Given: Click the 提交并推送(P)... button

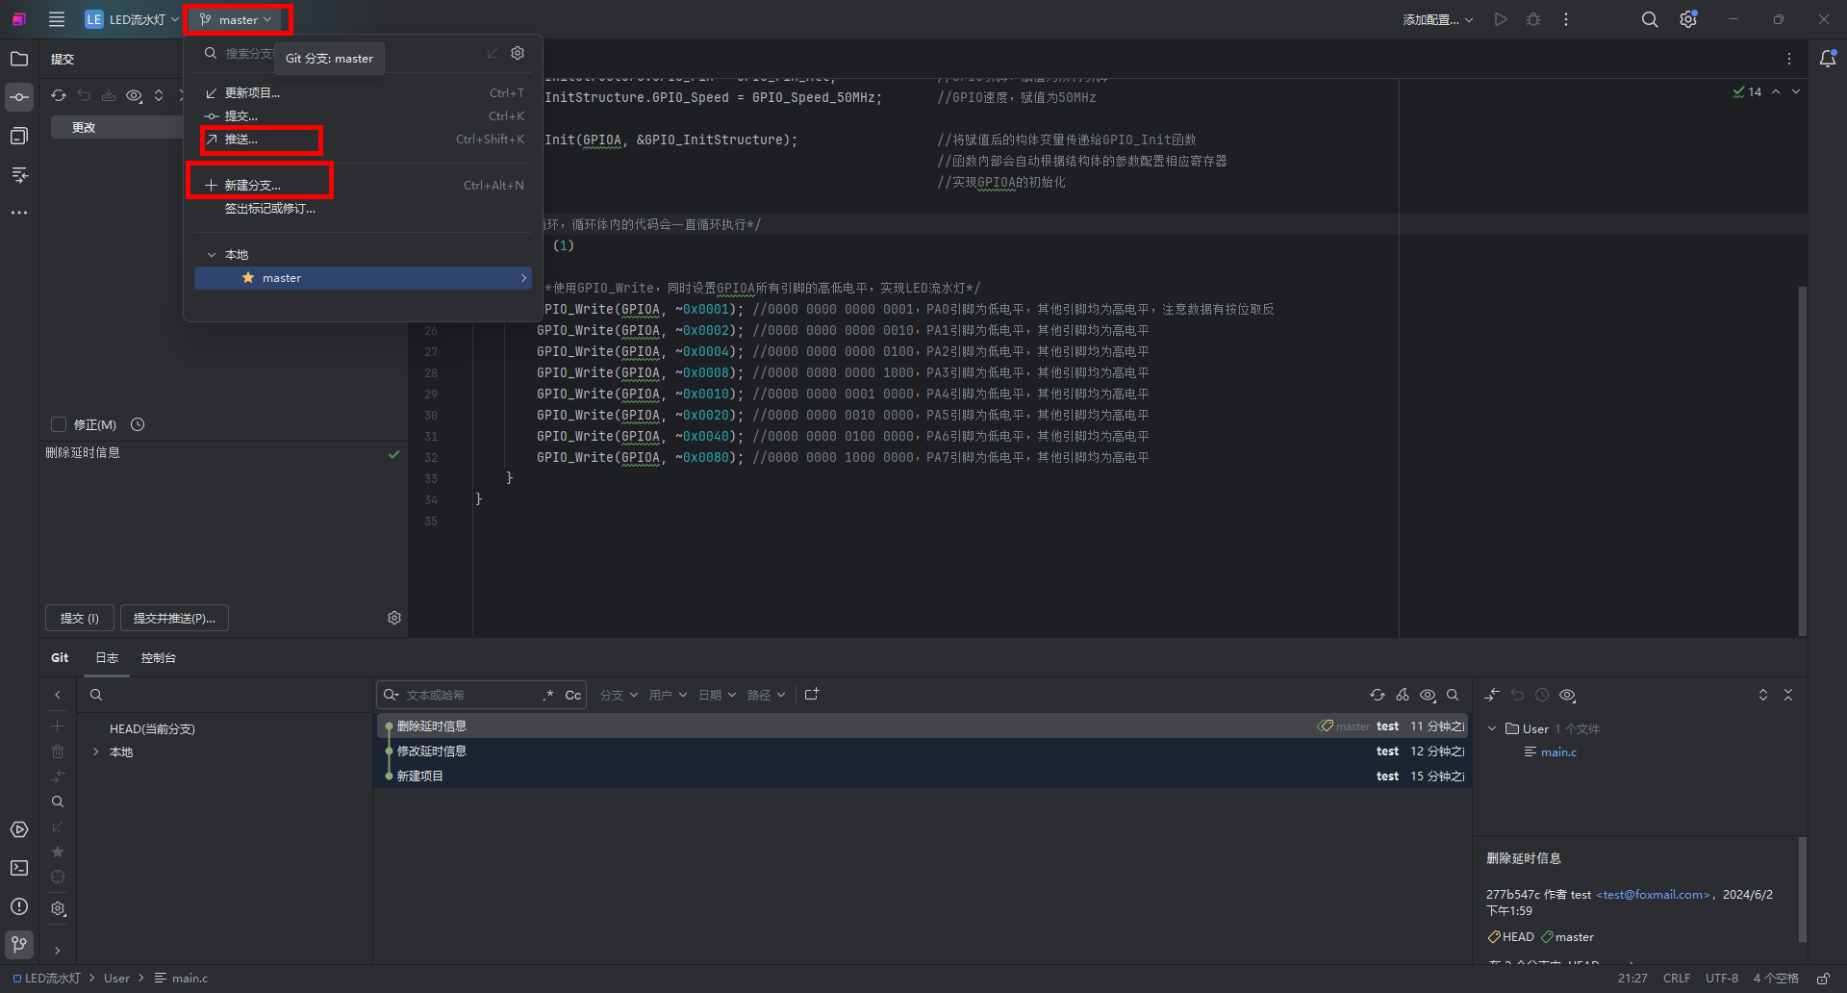Looking at the screenshot, I should point(174,618).
